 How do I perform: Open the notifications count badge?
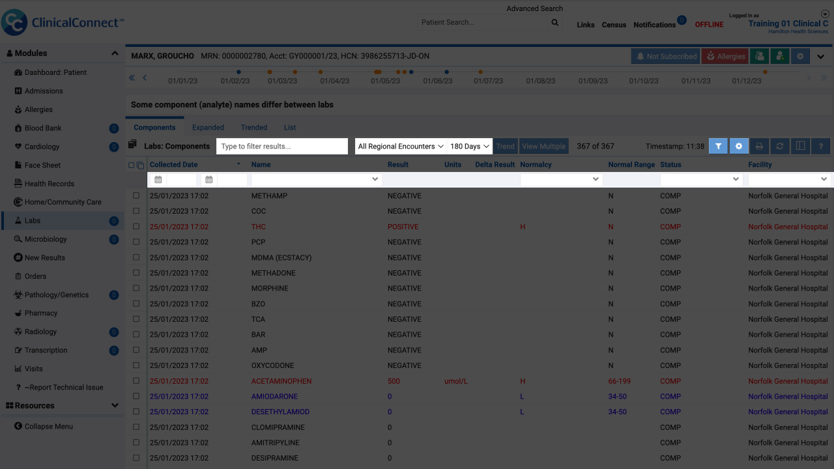(x=682, y=20)
